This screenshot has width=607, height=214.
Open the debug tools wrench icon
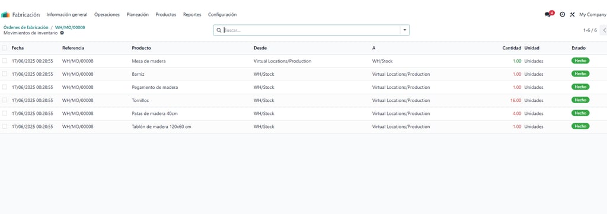pos(572,14)
